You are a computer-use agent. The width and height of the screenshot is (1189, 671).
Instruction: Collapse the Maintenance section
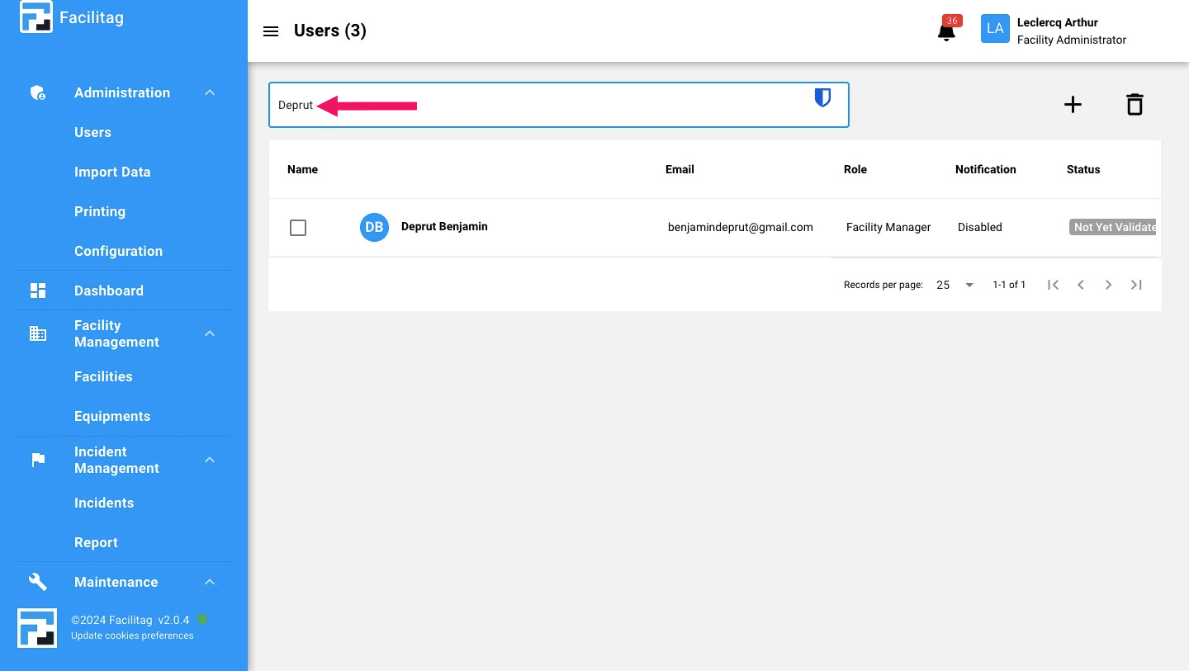(209, 582)
